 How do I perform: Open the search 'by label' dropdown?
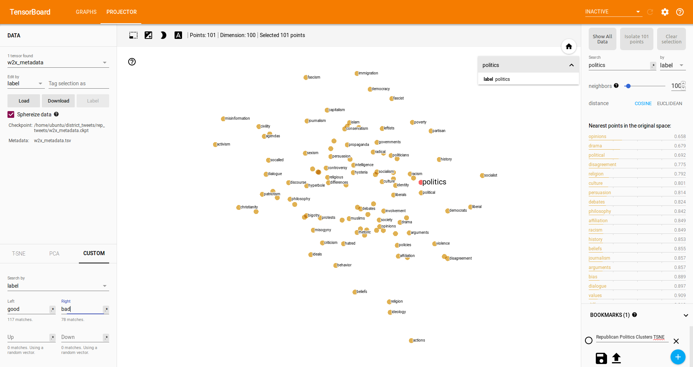[672, 65]
